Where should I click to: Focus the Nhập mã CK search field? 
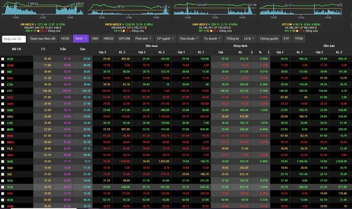pyautogui.click(x=14, y=39)
